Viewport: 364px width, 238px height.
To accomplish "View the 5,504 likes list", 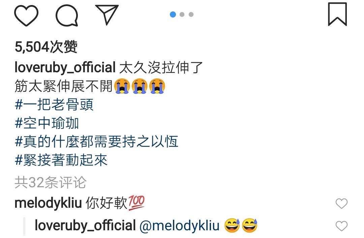I will click(46, 47).
